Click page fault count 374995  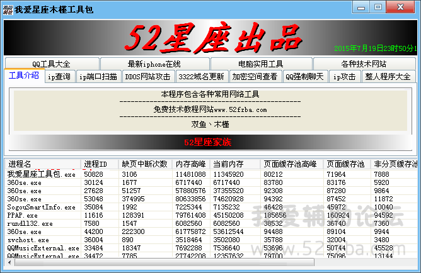(x=133, y=199)
